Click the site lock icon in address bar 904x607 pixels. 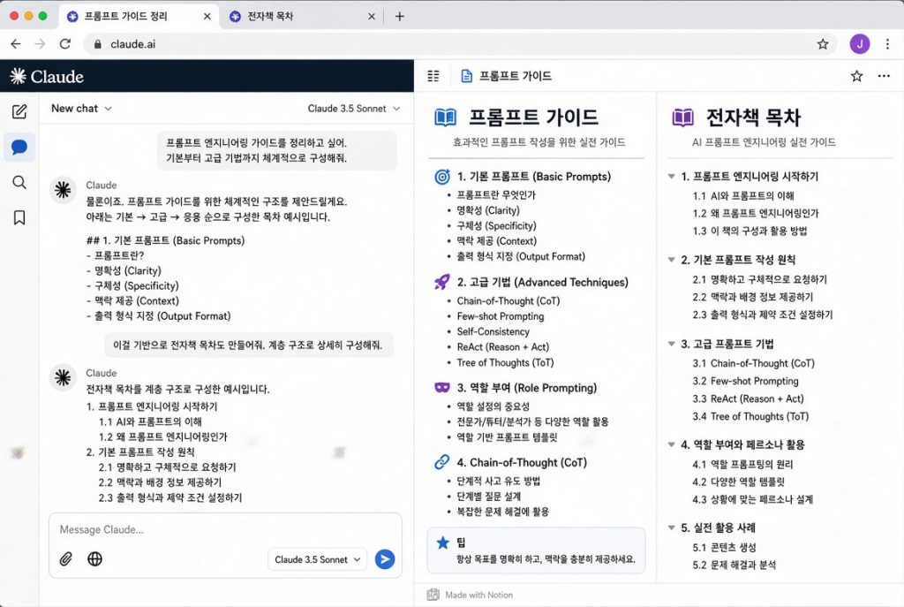pos(97,44)
